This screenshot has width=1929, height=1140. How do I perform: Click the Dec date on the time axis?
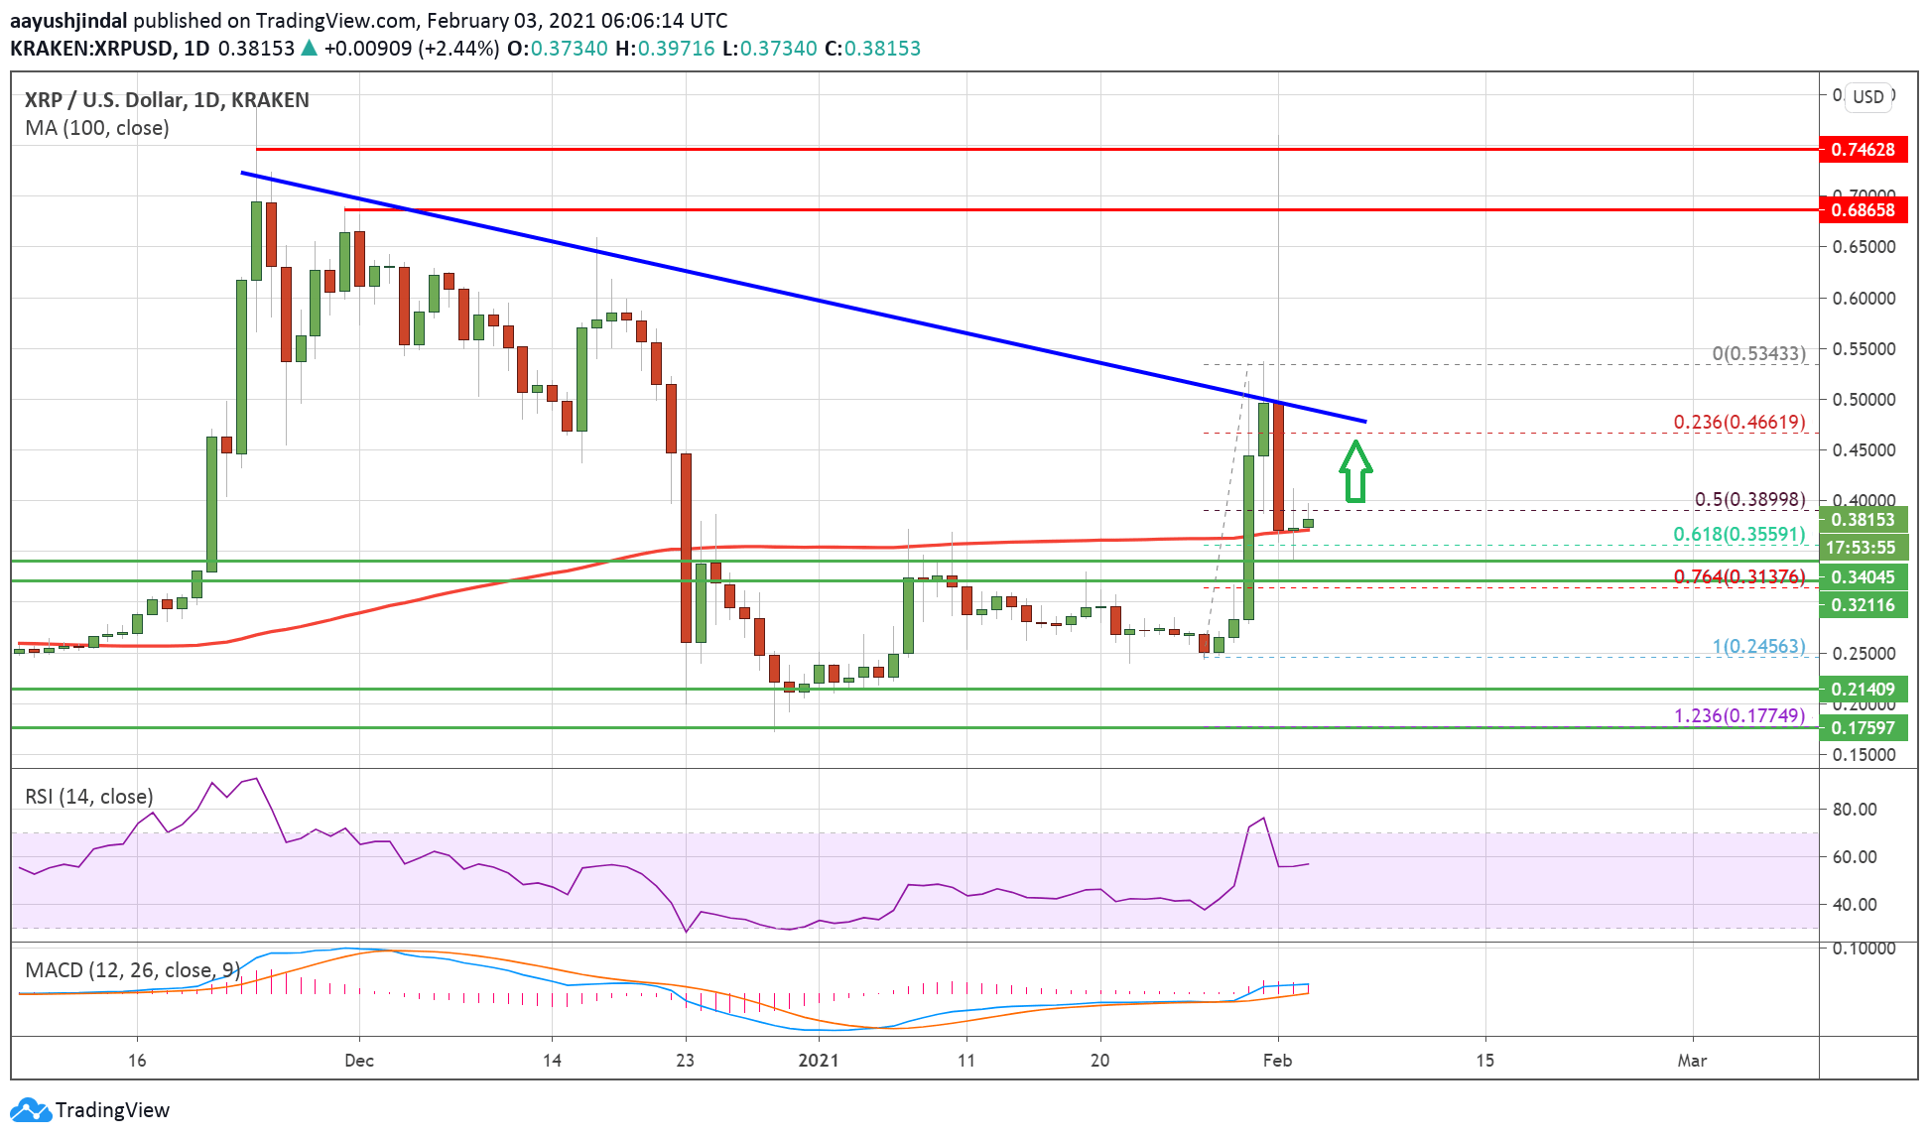(359, 1060)
